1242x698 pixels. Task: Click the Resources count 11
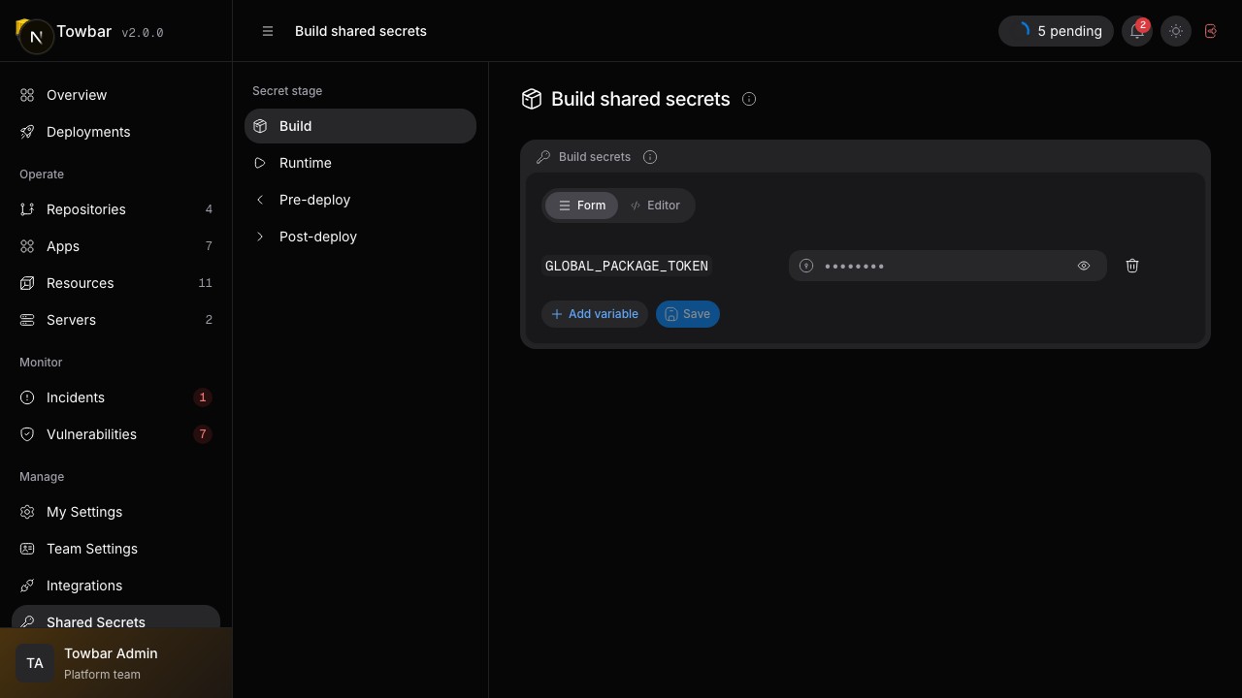(205, 283)
